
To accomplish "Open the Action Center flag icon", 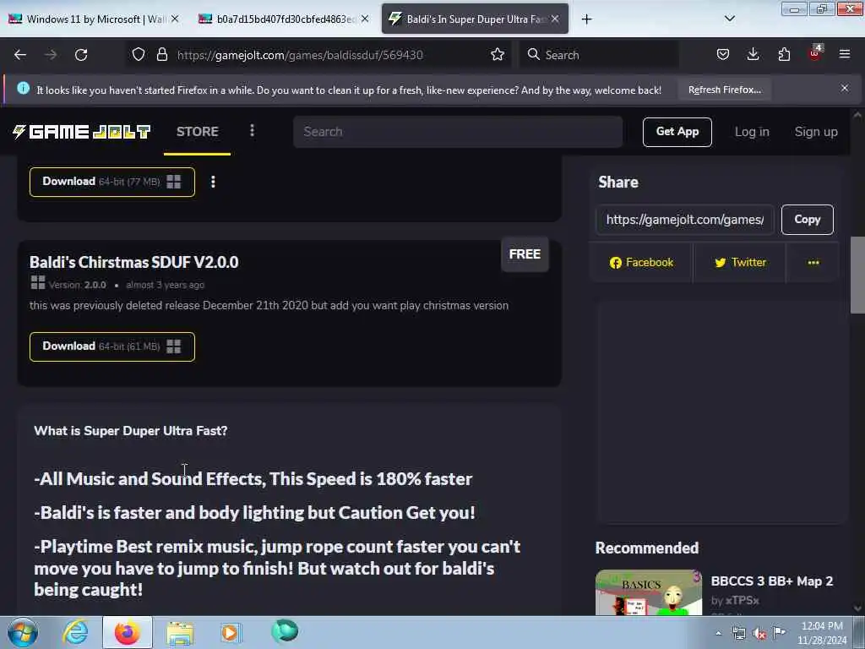I will tap(779, 633).
